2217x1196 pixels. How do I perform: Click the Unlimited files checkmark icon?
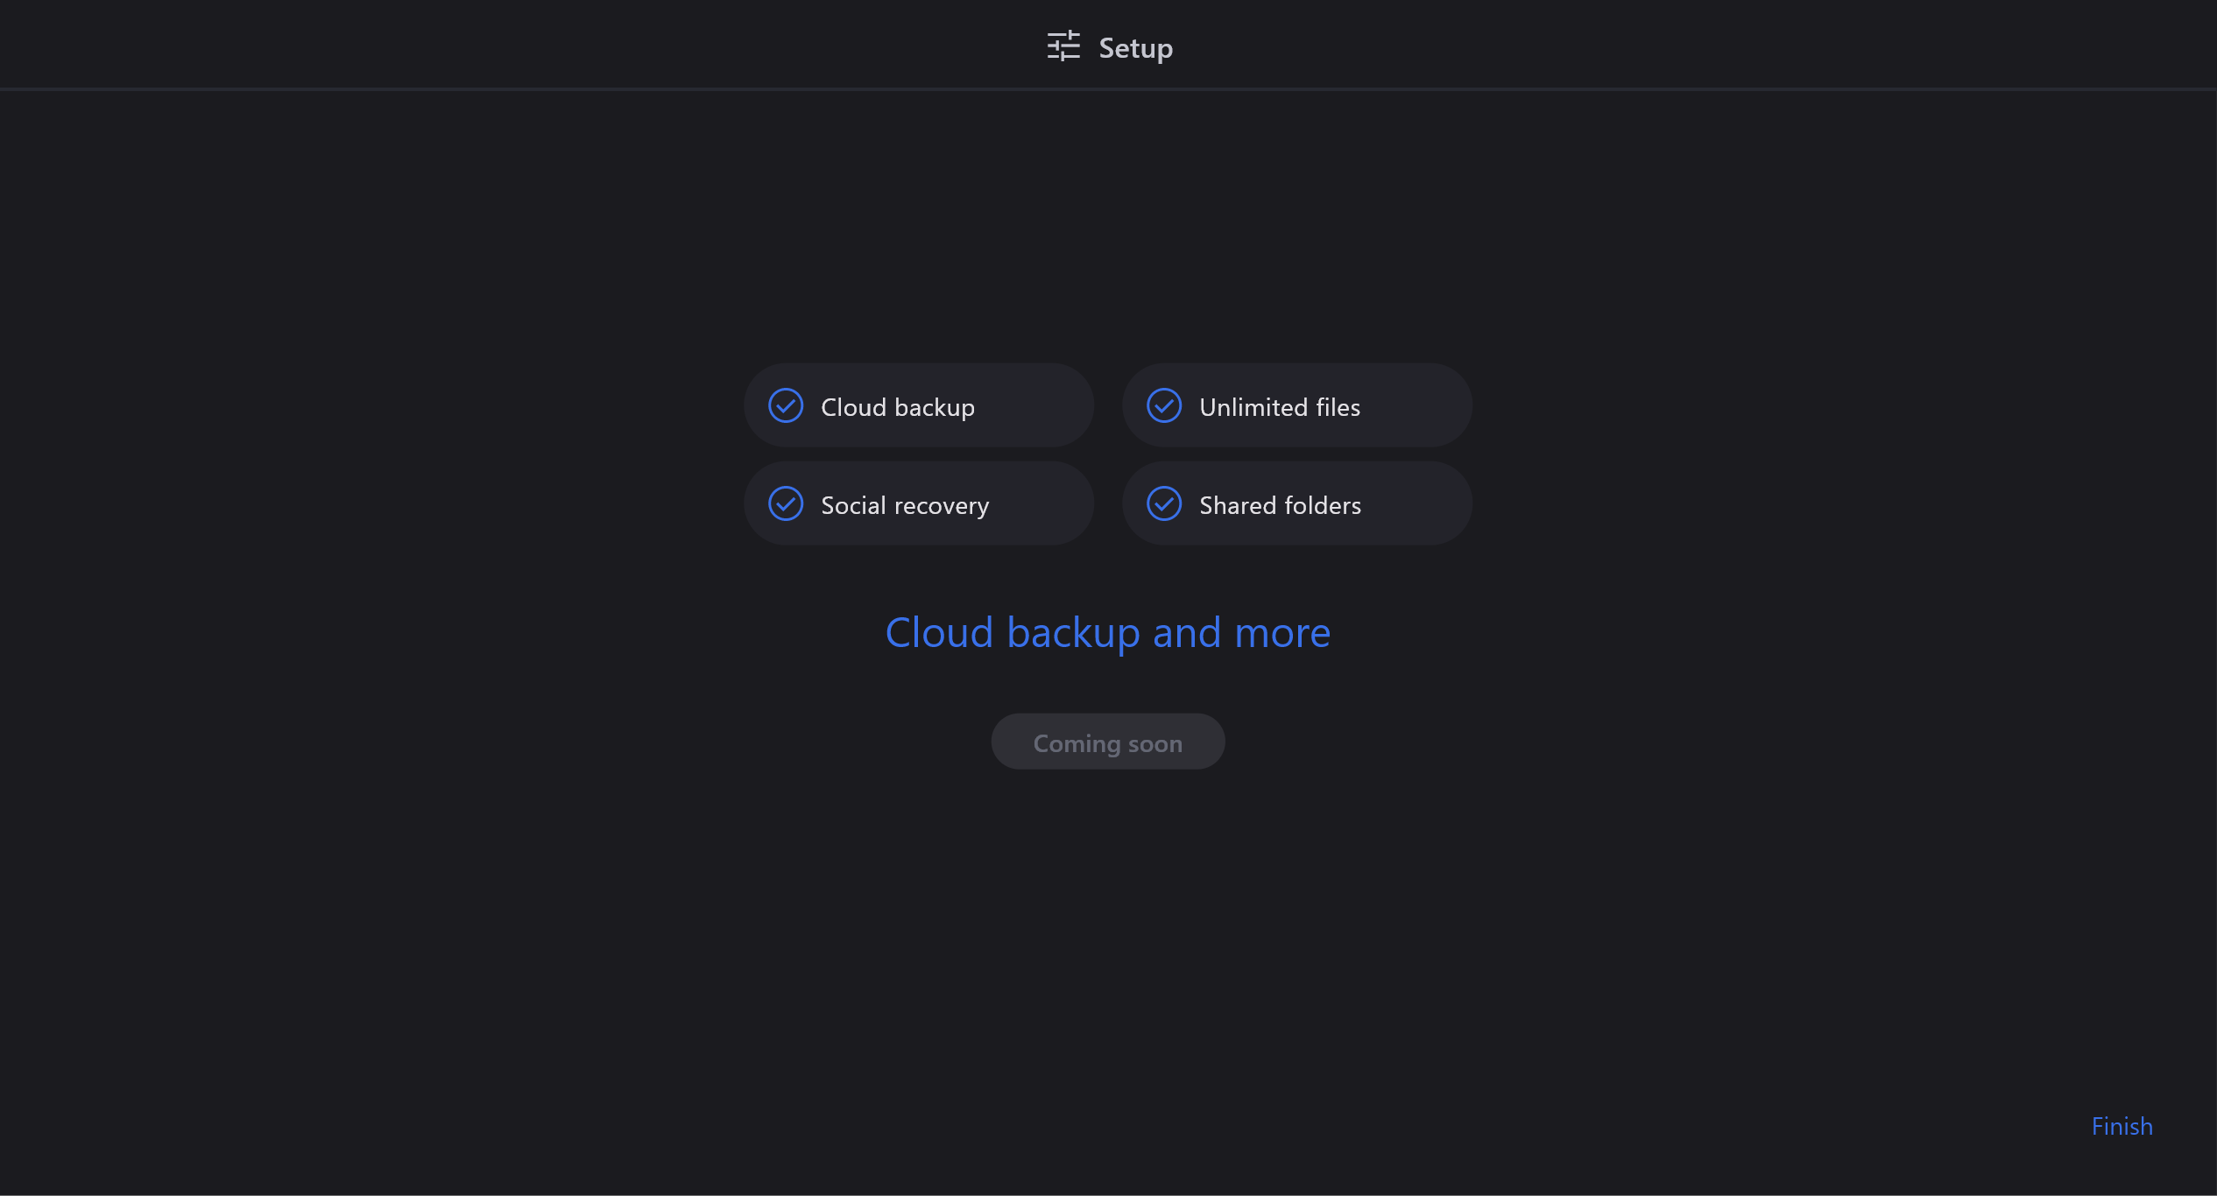[x=1164, y=406]
